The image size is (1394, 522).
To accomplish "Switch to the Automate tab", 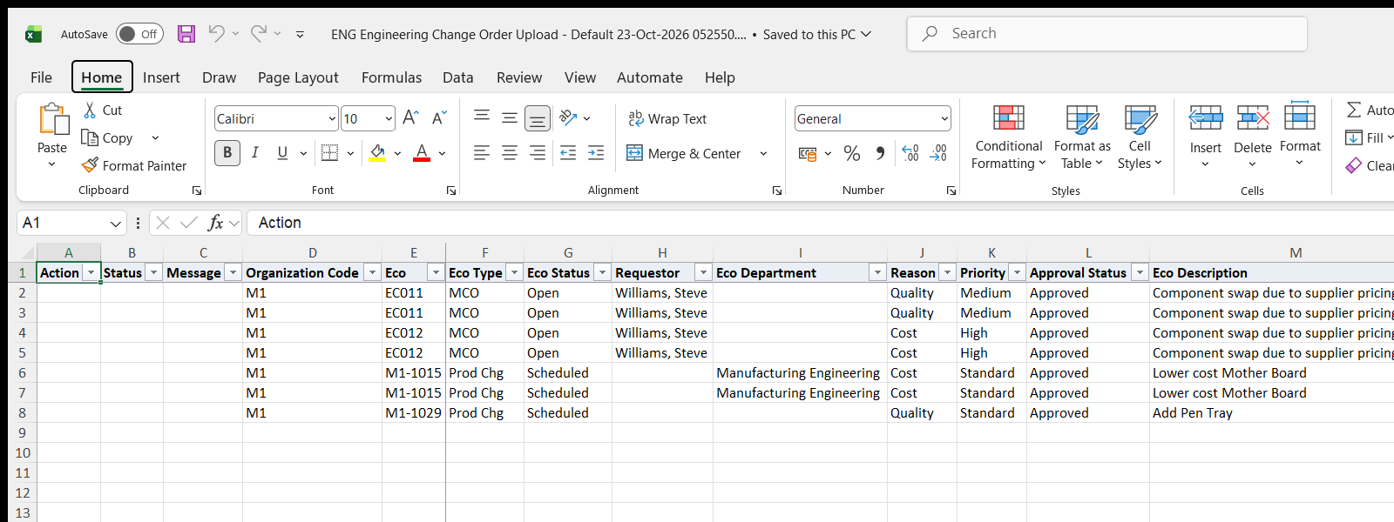I will tap(649, 77).
